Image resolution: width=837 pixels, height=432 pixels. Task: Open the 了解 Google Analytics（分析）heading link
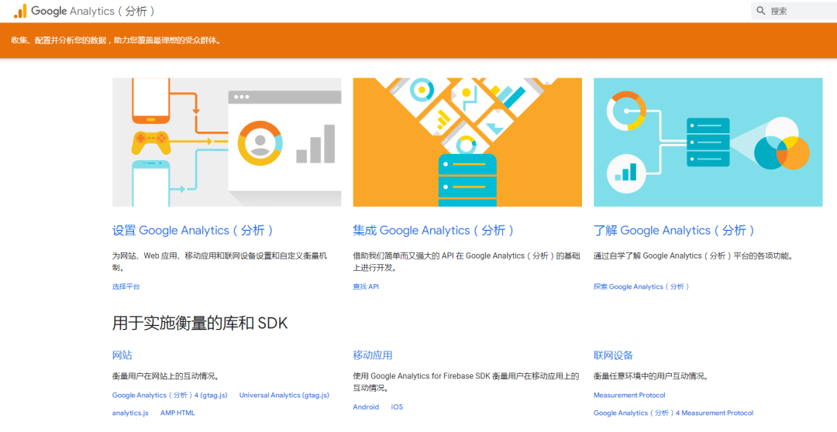(x=675, y=231)
